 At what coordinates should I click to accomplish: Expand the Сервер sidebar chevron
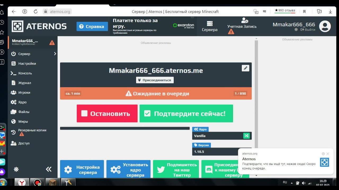(x=55, y=54)
